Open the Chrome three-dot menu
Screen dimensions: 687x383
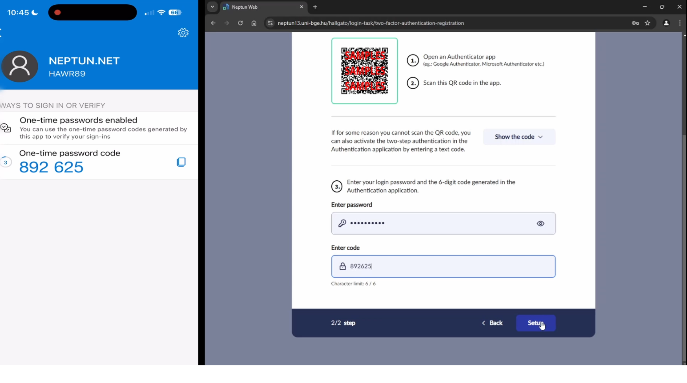click(680, 23)
